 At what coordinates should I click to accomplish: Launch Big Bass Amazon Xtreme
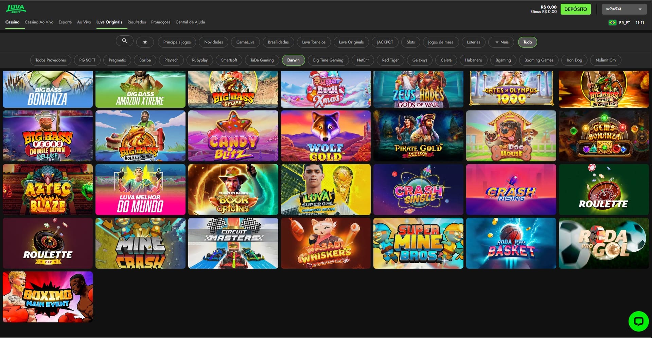140,89
